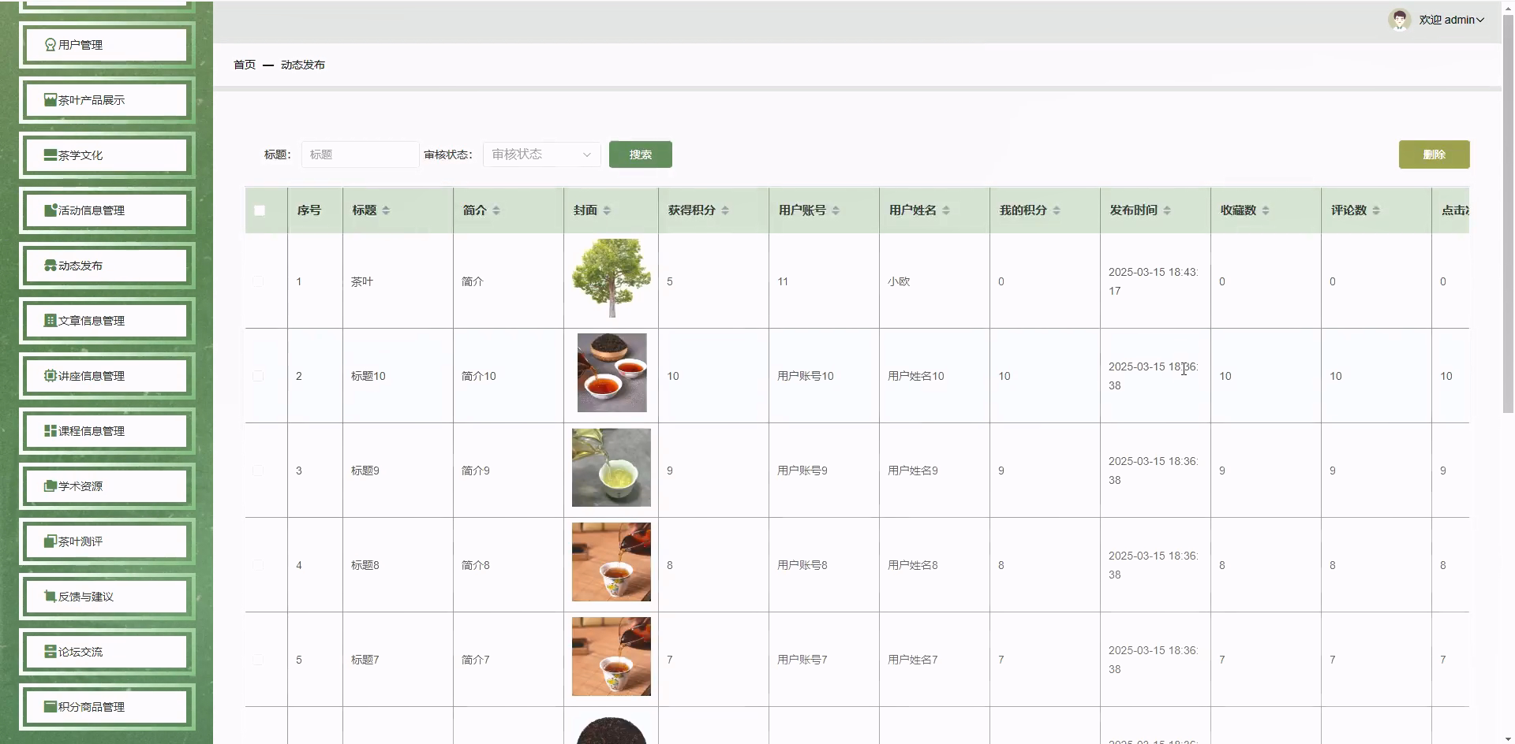Click the page vertical scrollbar thumb

[x=1508, y=213]
